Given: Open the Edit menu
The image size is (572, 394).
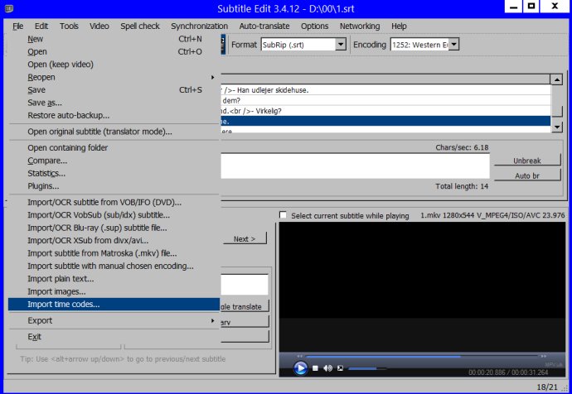Looking at the screenshot, I should tap(41, 26).
